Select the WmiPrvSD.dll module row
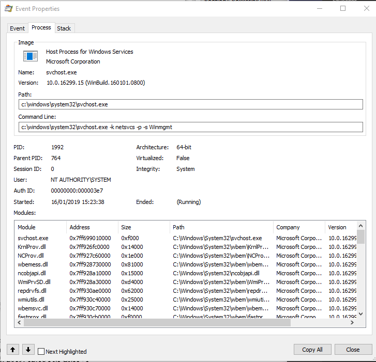 186,282
